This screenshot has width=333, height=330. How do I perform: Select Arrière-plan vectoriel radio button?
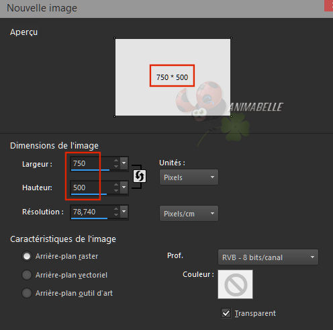pyautogui.click(x=27, y=275)
